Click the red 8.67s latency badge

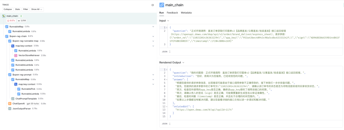click(11, 20)
